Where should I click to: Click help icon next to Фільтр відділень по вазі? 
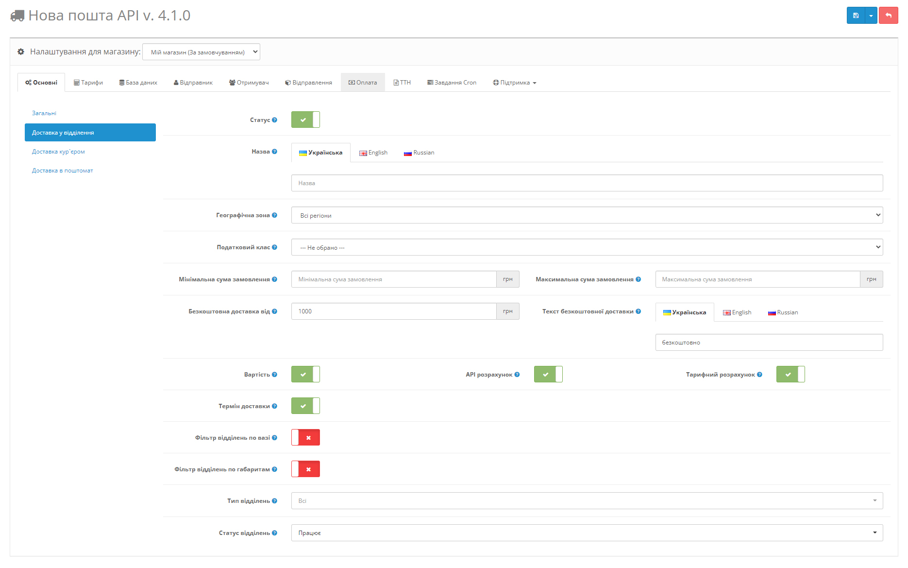(274, 438)
